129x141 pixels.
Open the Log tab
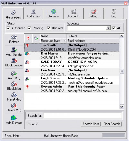114,13
